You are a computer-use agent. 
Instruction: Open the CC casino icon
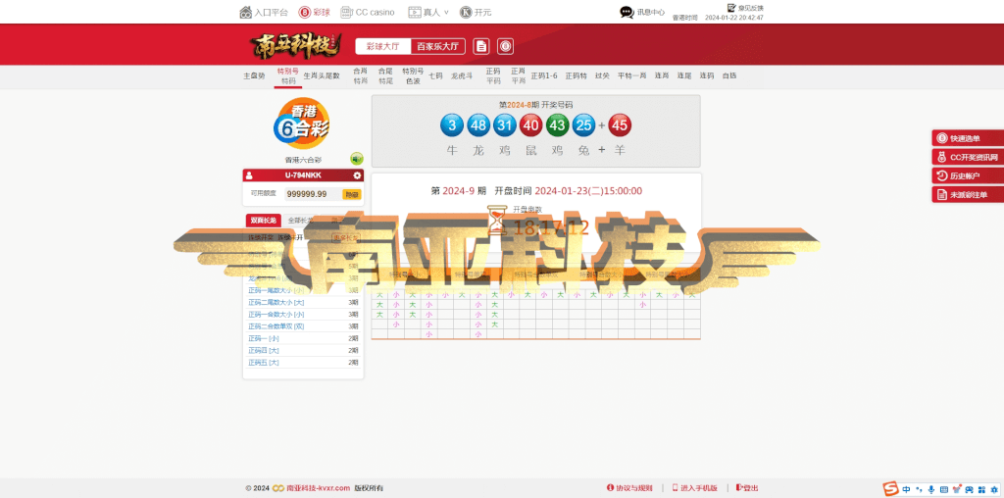point(346,12)
